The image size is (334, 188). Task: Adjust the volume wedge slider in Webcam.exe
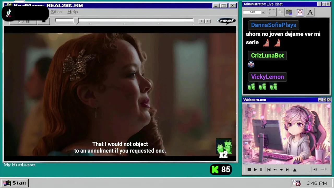point(323,169)
